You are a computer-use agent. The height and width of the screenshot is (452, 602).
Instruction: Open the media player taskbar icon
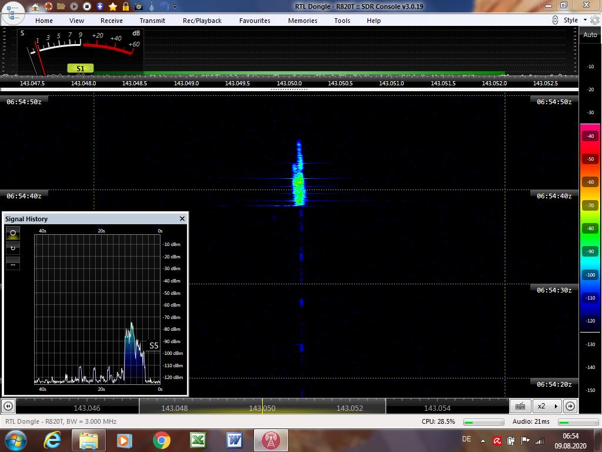[125, 440]
